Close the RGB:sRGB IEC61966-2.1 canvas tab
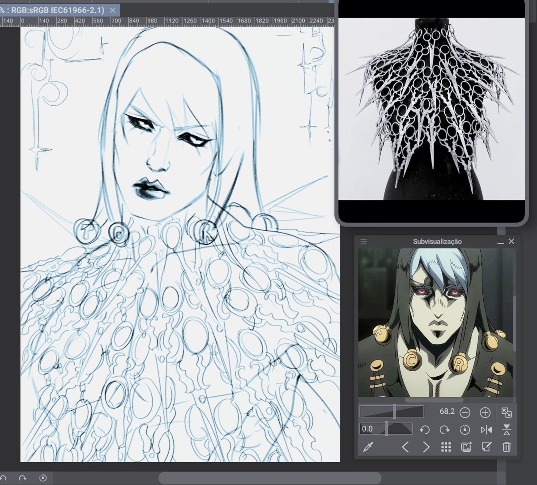The width and height of the screenshot is (537, 485). click(x=112, y=10)
